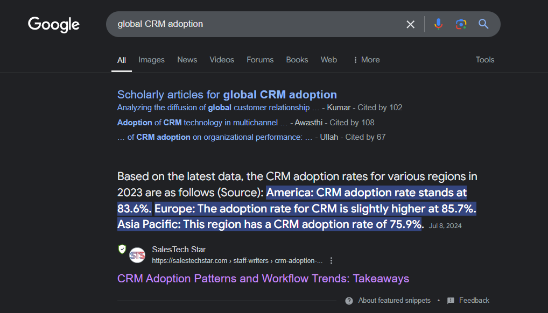Open Adoption of CRM technology in multichannel article
548x313 pixels.
[202, 123]
